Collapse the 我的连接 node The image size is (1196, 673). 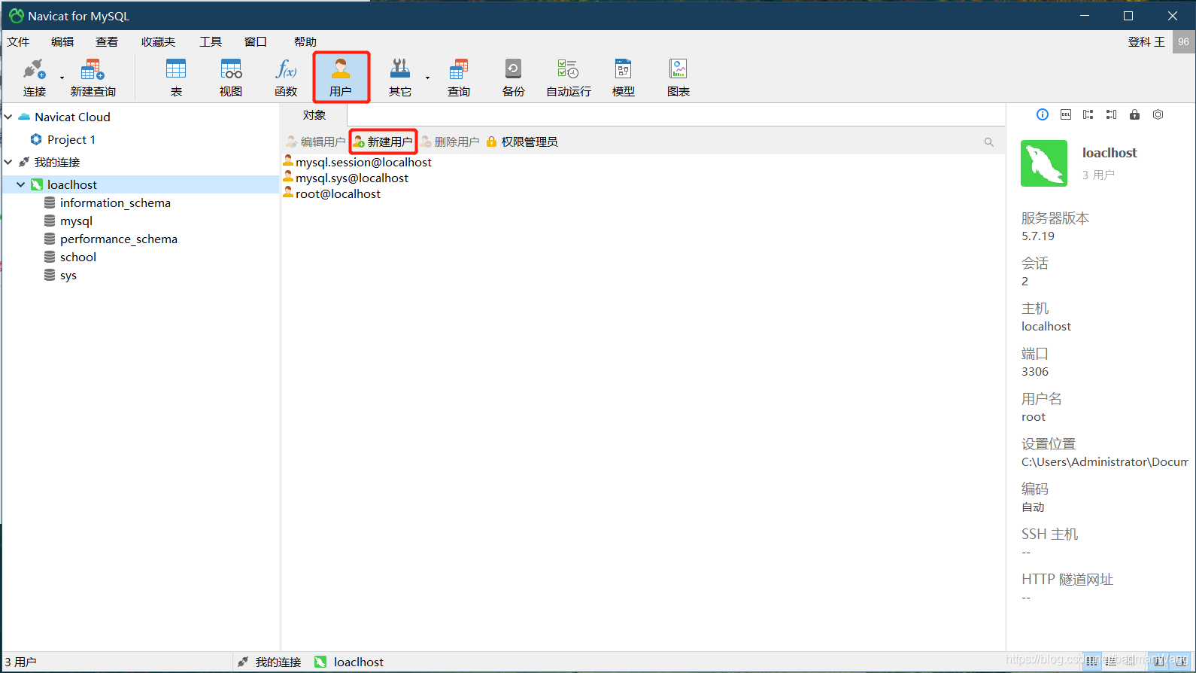8,162
